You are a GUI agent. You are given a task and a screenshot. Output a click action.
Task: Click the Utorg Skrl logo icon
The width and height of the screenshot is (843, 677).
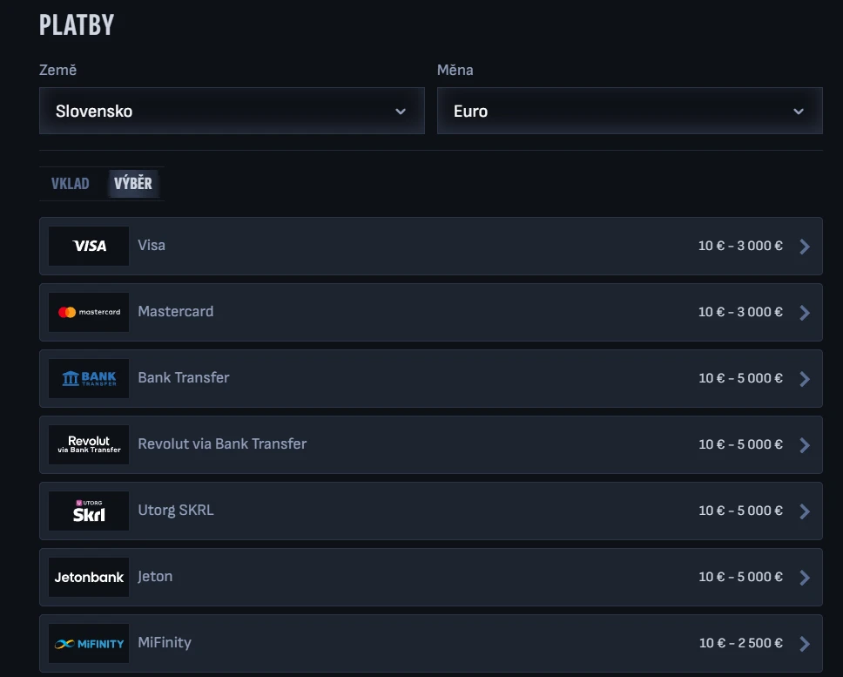pos(89,511)
